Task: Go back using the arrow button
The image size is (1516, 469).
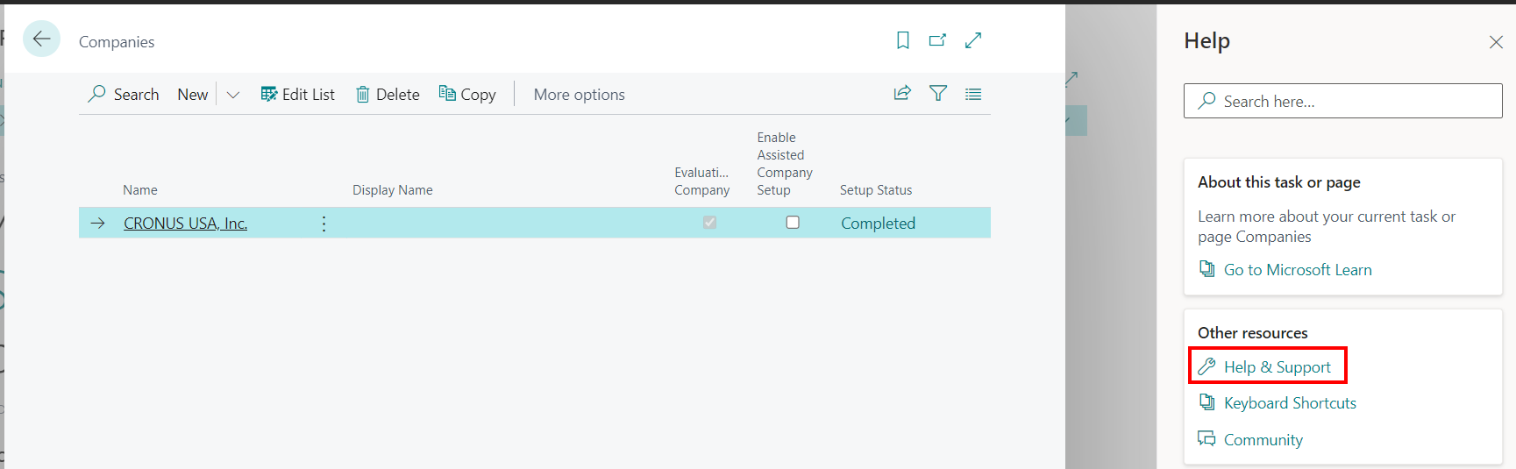Action: 41,39
